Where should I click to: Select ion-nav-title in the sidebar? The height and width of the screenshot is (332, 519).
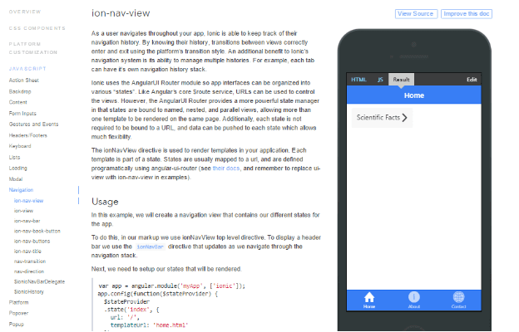pyautogui.click(x=27, y=251)
